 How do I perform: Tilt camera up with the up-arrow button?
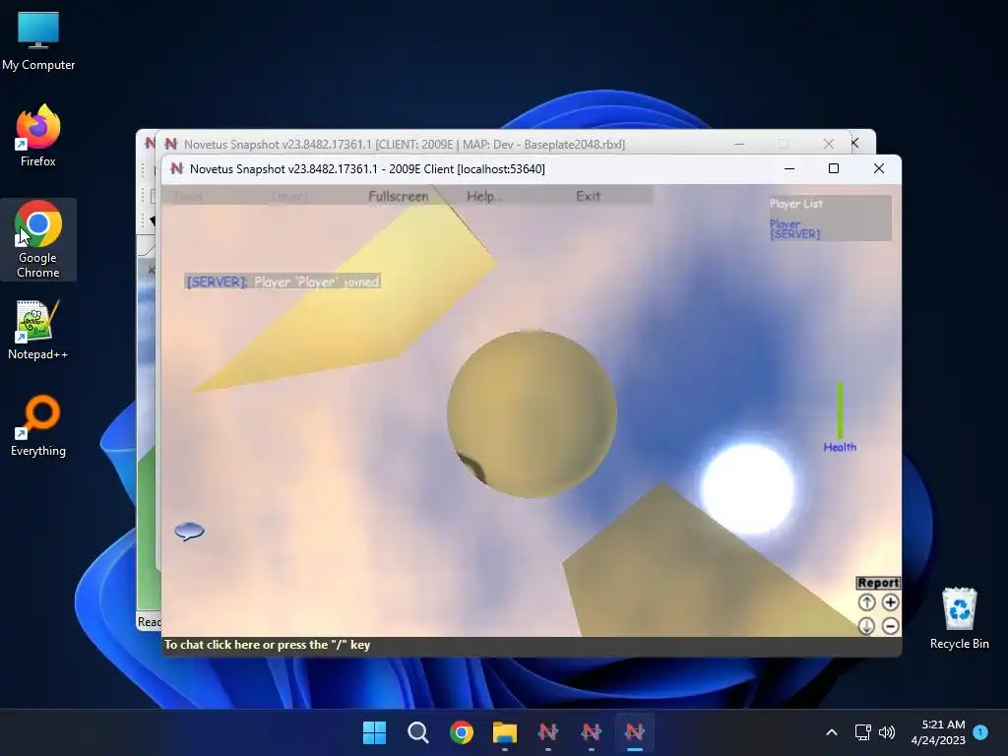coord(866,602)
